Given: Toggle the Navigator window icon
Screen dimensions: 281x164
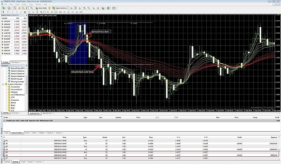Looking at the screenshot, I should point(23,8).
